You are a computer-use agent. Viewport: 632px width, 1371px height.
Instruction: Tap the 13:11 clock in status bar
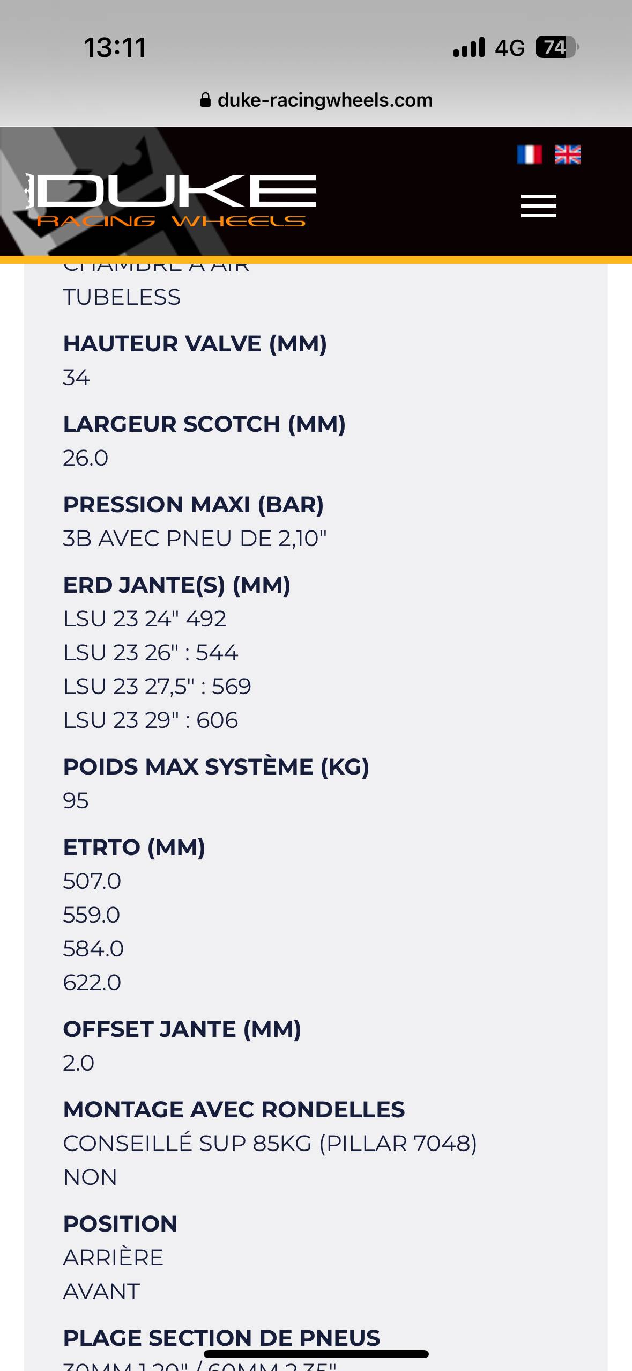[115, 47]
